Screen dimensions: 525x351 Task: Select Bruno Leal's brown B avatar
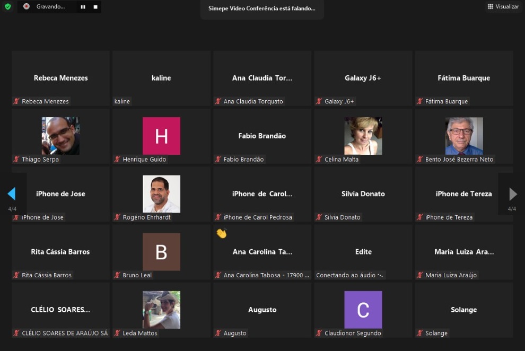(161, 252)
